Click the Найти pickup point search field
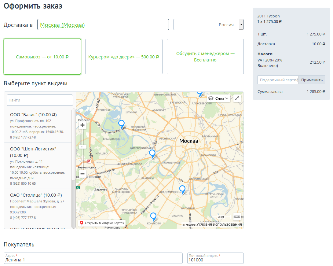Viewport: 333px width, 266px height. click(40, 100)
